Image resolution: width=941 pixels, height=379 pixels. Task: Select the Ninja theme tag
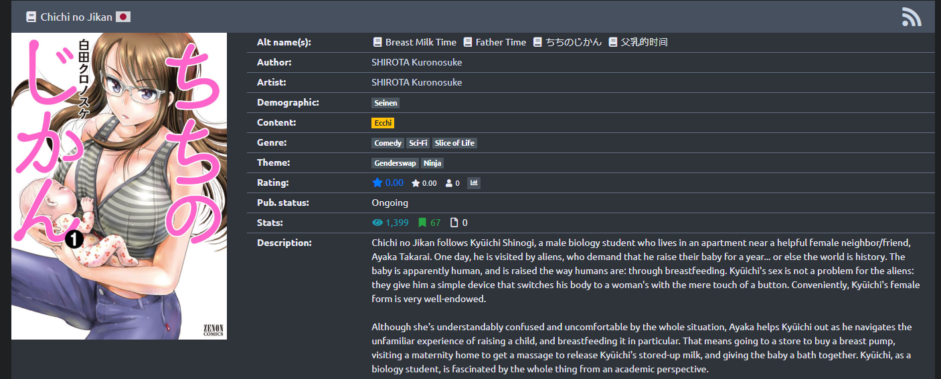click(x=432, y=163)
